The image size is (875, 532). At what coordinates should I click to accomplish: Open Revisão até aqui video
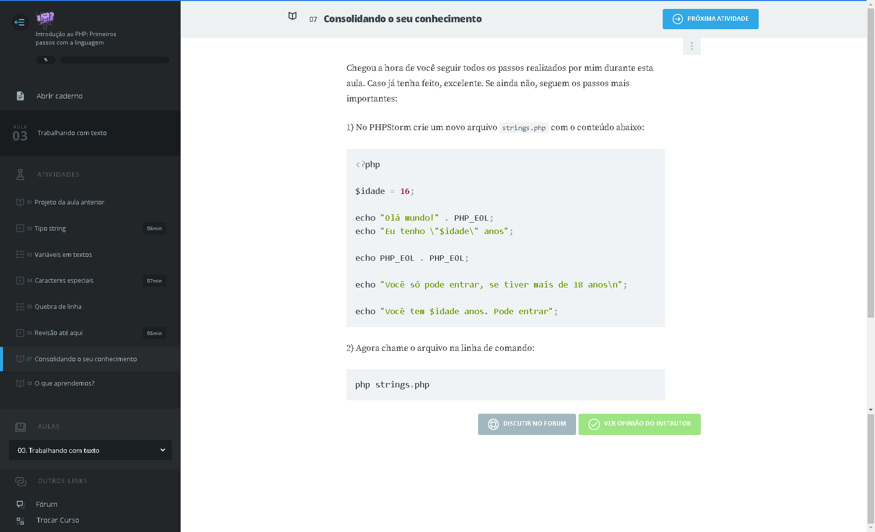[58, 333]
